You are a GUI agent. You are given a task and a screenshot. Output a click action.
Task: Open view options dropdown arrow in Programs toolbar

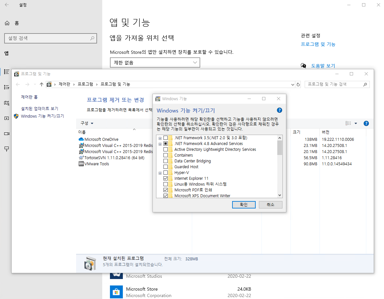(x=356, y=123)
